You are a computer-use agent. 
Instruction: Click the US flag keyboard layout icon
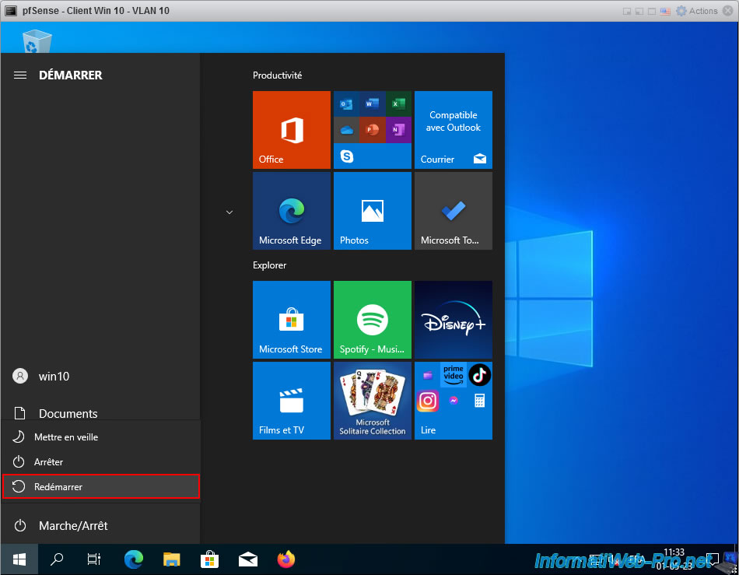665,12
